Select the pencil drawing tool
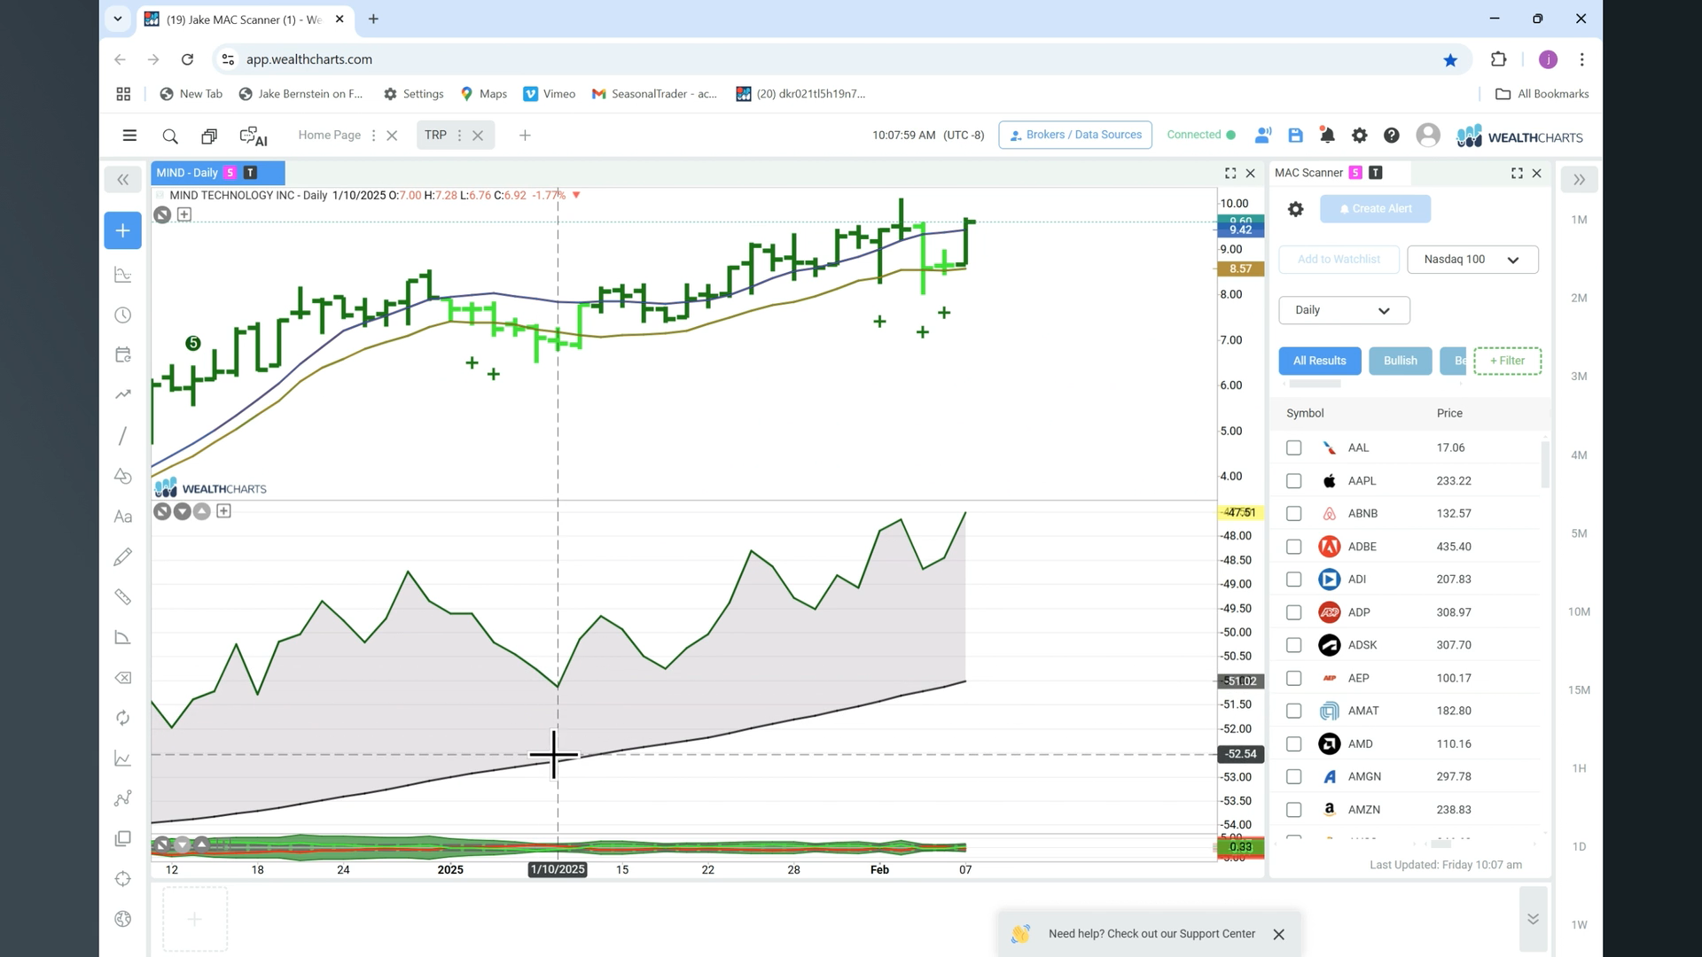This screenshot has height=957, width=1702. coord(123,556)
